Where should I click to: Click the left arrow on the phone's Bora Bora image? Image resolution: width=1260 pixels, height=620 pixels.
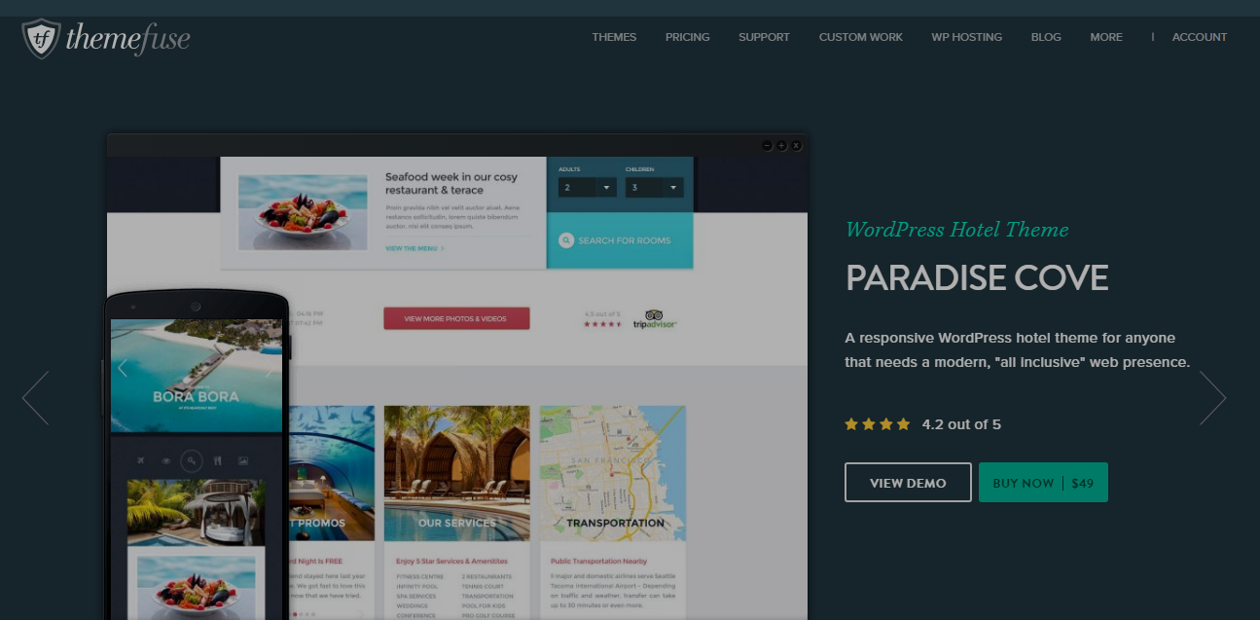123,368
